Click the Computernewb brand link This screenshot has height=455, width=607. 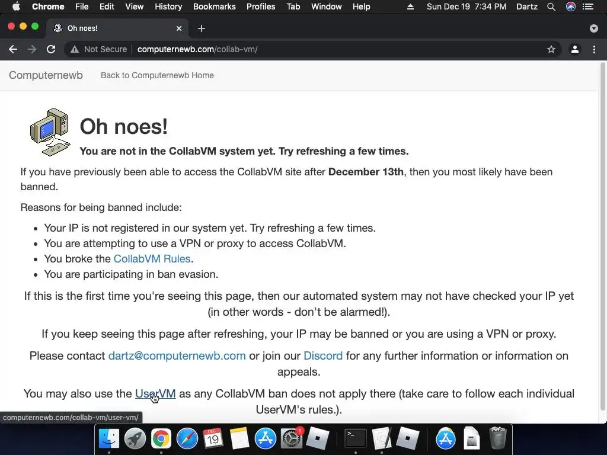(x=46, y=75)
